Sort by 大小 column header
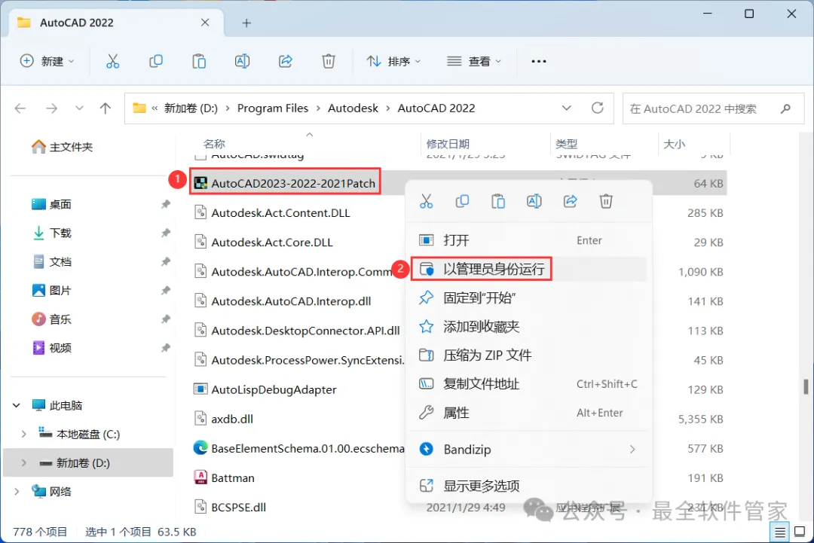The image size is (814, 543). 675,144
